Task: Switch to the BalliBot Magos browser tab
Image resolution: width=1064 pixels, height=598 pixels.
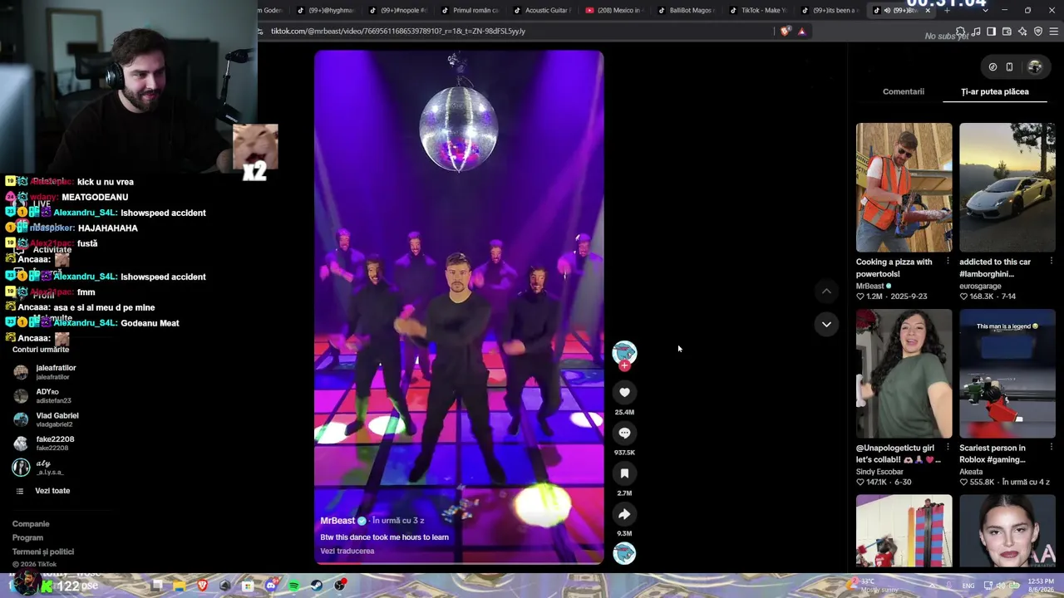Action: click(685, 11)
